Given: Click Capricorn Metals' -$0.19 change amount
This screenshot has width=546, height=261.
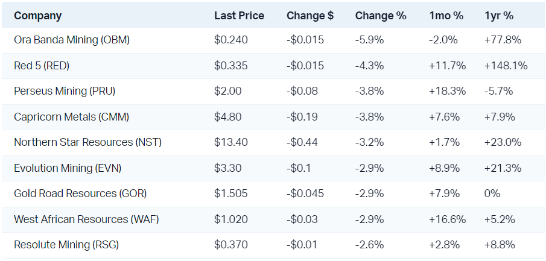Looking at the screenshot, I should click(302, 117).
